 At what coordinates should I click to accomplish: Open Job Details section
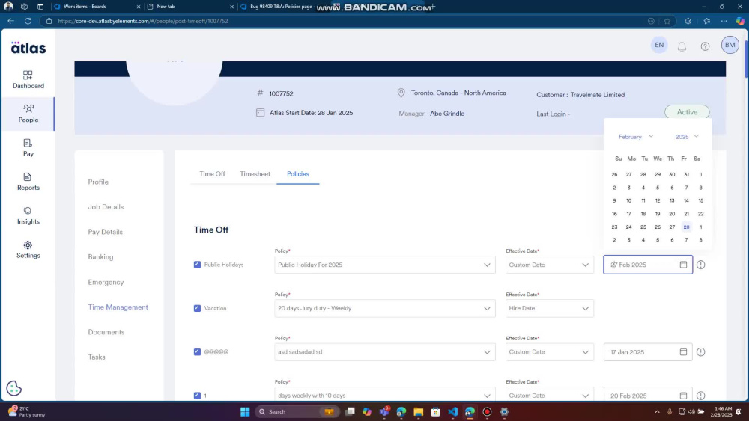[x=106, y=207]
